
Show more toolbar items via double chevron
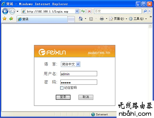[151, 17]
